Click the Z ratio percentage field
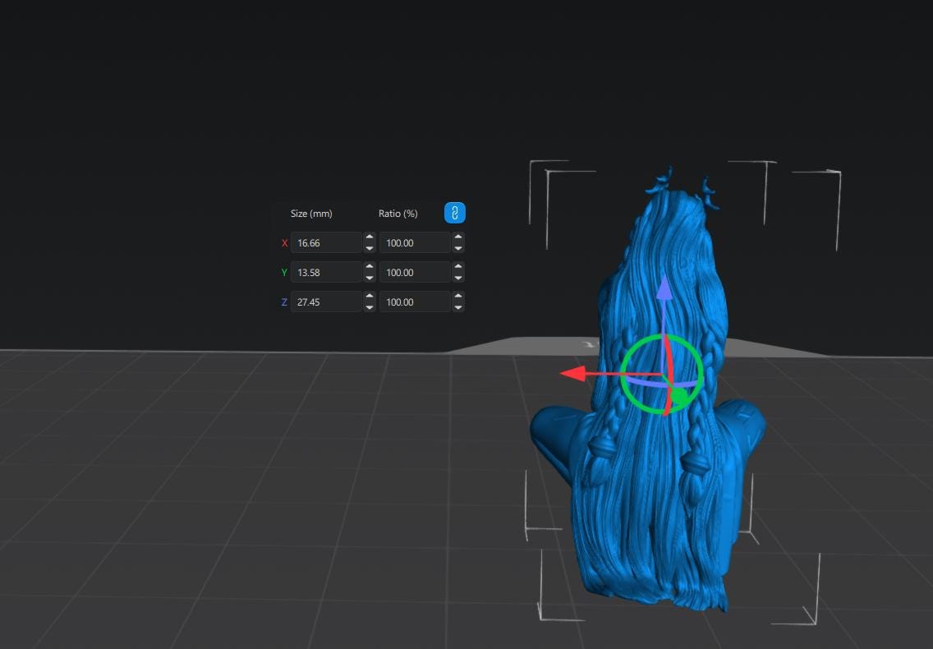Viewport: 933px width, 649px height. (x=415, y=301)
